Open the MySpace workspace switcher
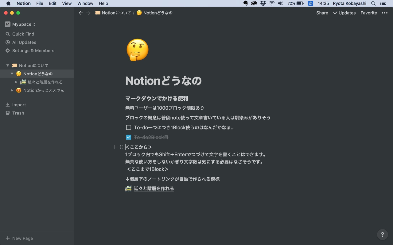 (x=20, y=24)
